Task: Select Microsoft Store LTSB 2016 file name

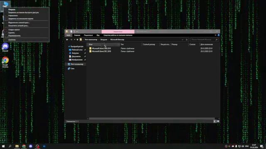Action: (101, 48)
